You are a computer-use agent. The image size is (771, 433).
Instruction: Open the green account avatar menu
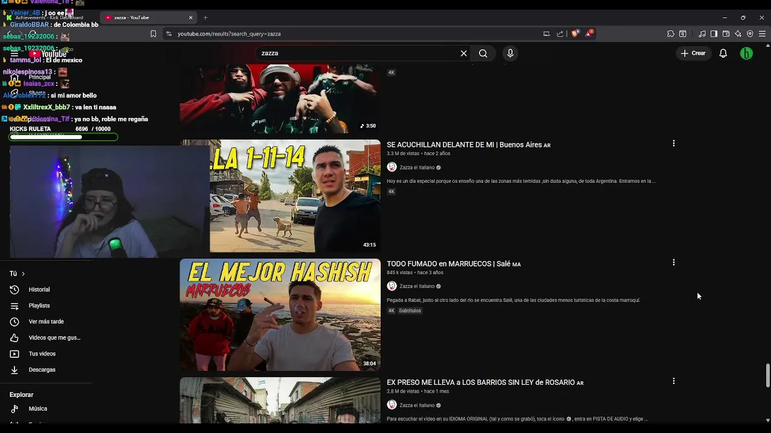[x=746, y=54]
